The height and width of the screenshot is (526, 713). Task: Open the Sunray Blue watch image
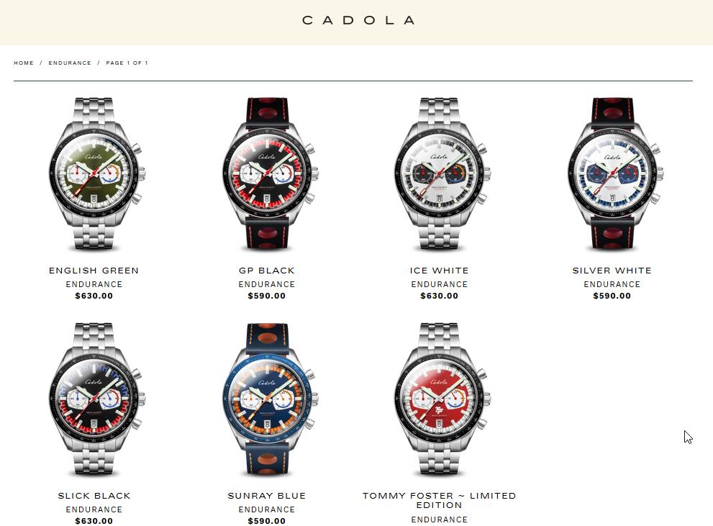[x=269, y=399]
